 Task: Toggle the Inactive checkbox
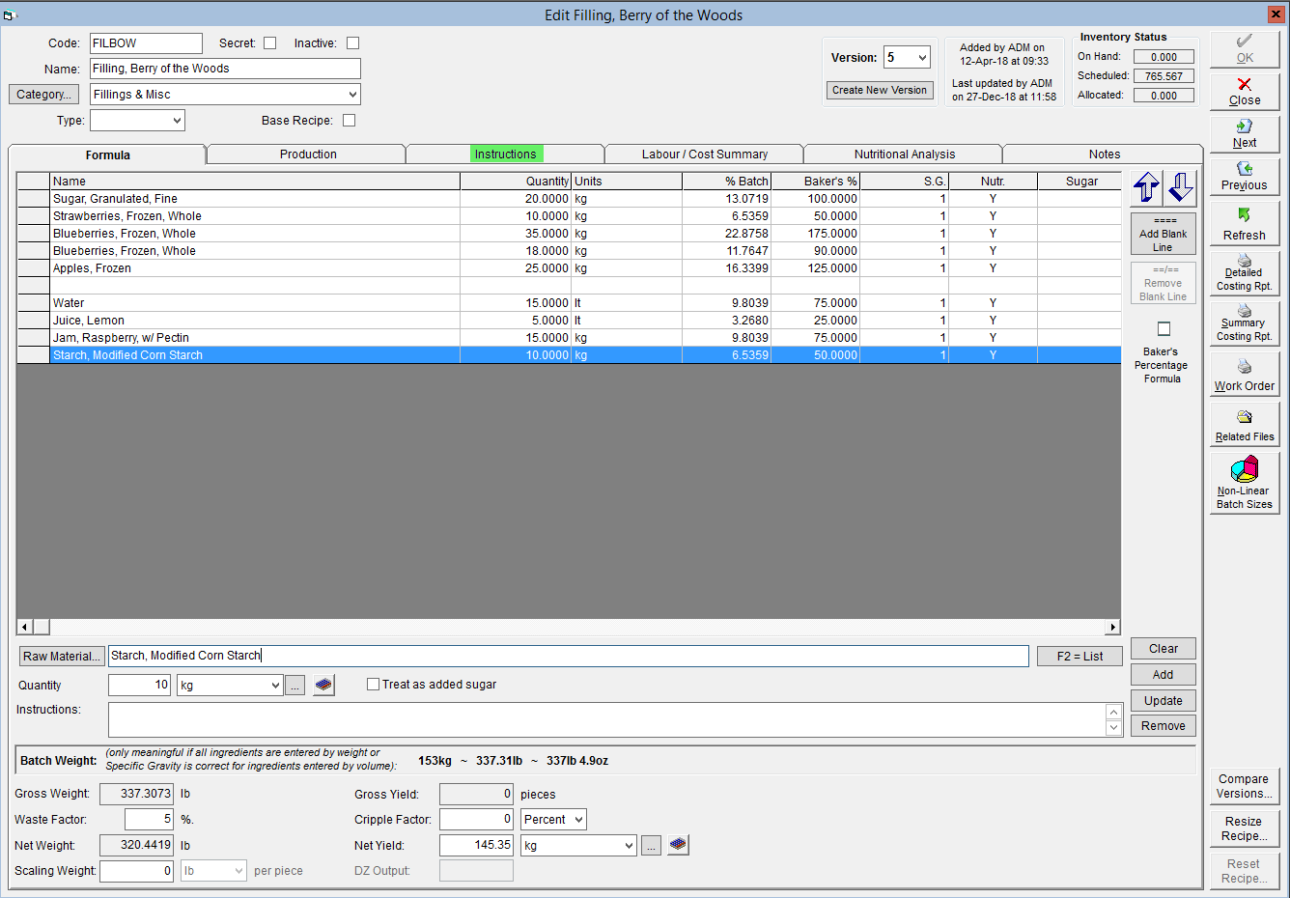point(353,43)
